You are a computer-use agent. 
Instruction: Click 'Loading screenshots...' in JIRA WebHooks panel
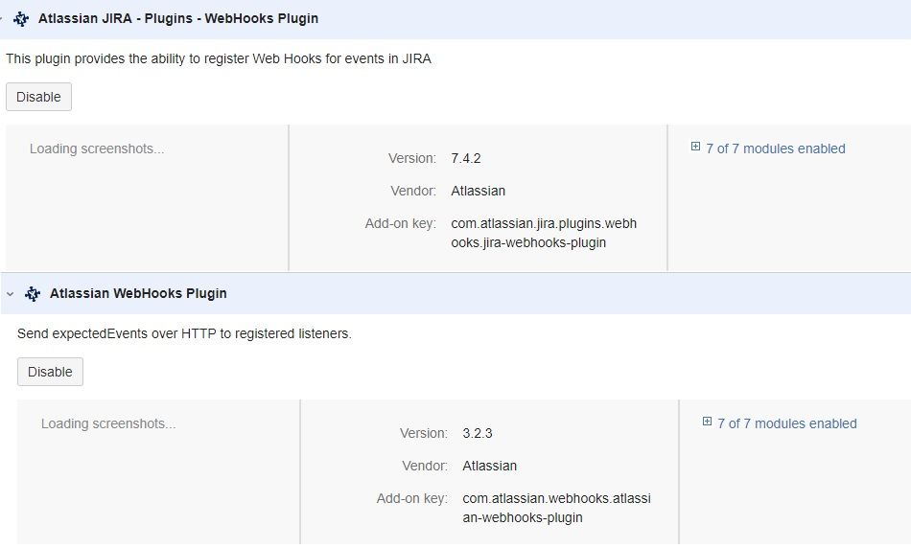click(x=97, y=149)
